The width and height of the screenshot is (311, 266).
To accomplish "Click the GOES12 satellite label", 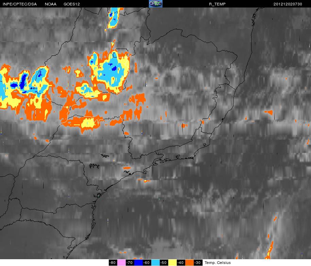I will [72, 4].
